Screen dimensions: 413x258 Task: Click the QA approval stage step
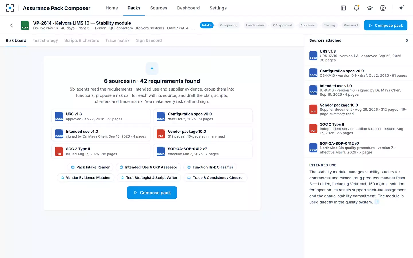click(282, 25)
